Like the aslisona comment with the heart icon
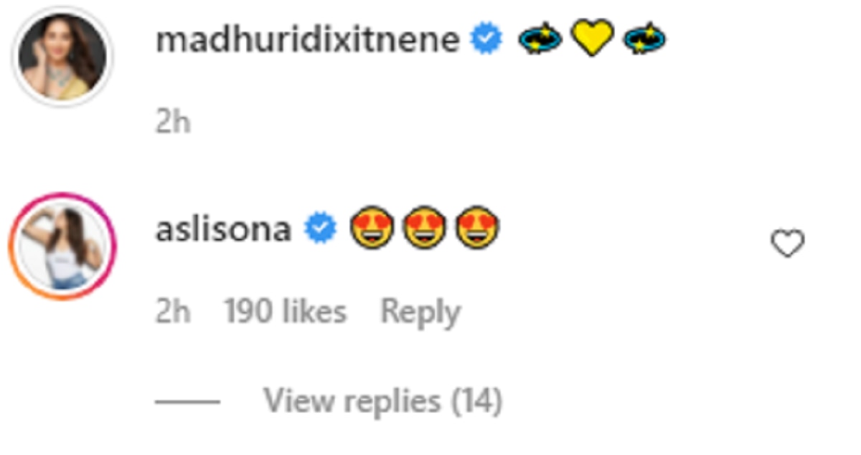The image size is (861, 455). tap(787, 245)
